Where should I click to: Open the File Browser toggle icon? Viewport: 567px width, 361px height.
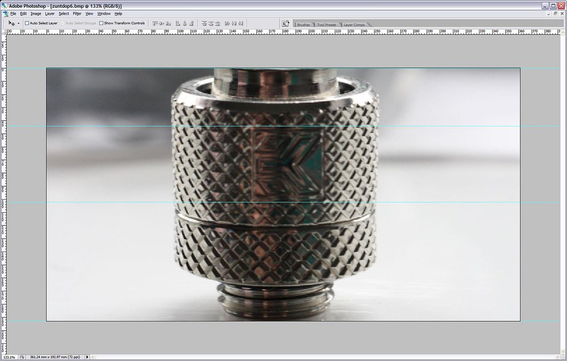(x=285, y=23)
